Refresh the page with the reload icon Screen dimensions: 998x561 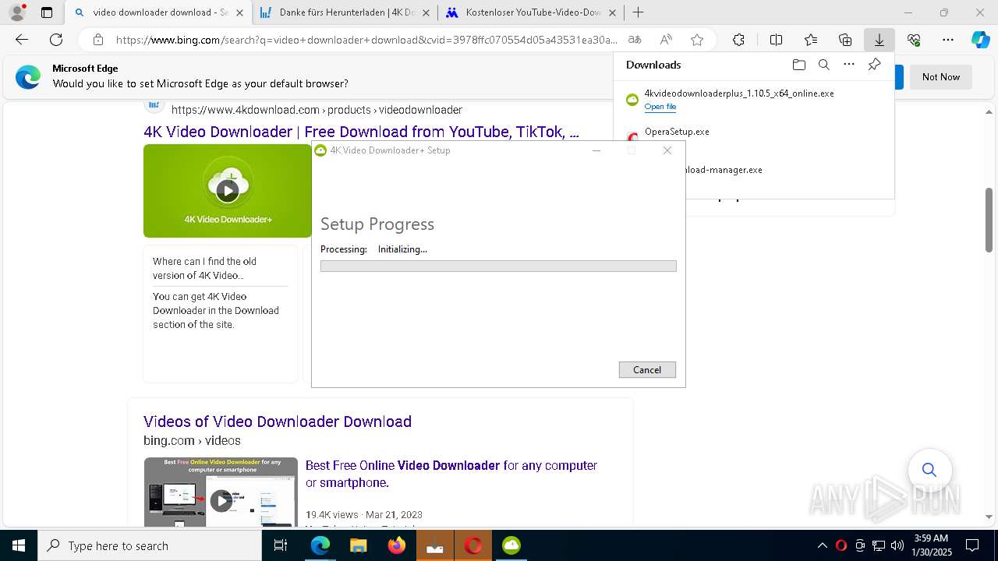pyautogui.click(x=56, y=40)
